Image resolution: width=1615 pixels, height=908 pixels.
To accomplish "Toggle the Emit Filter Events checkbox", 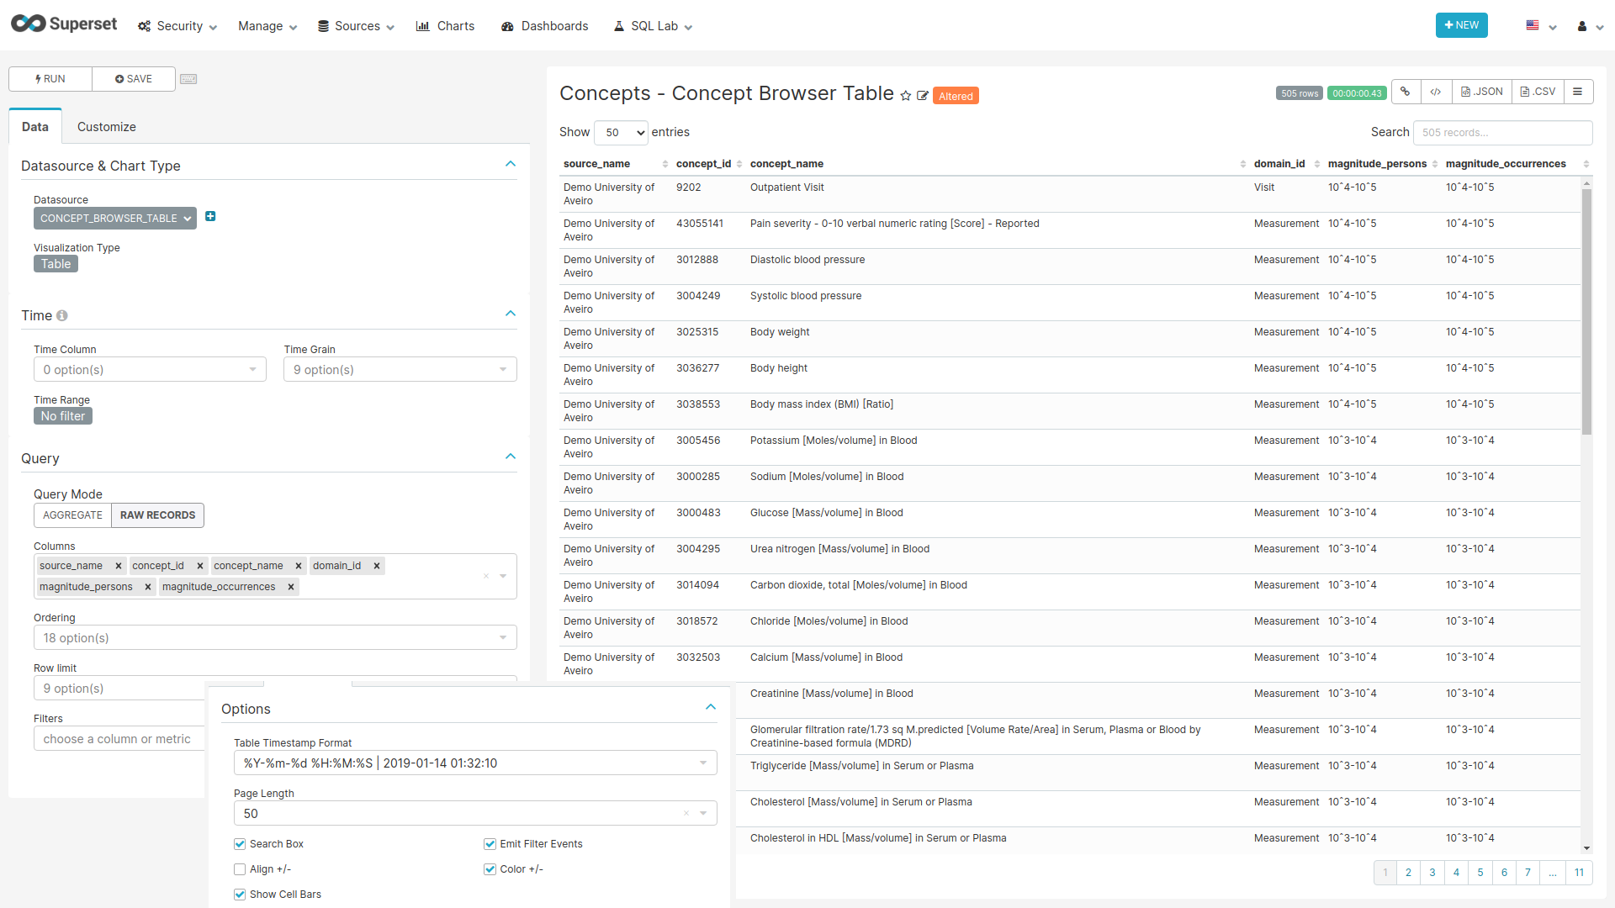I will coord(490,844).
